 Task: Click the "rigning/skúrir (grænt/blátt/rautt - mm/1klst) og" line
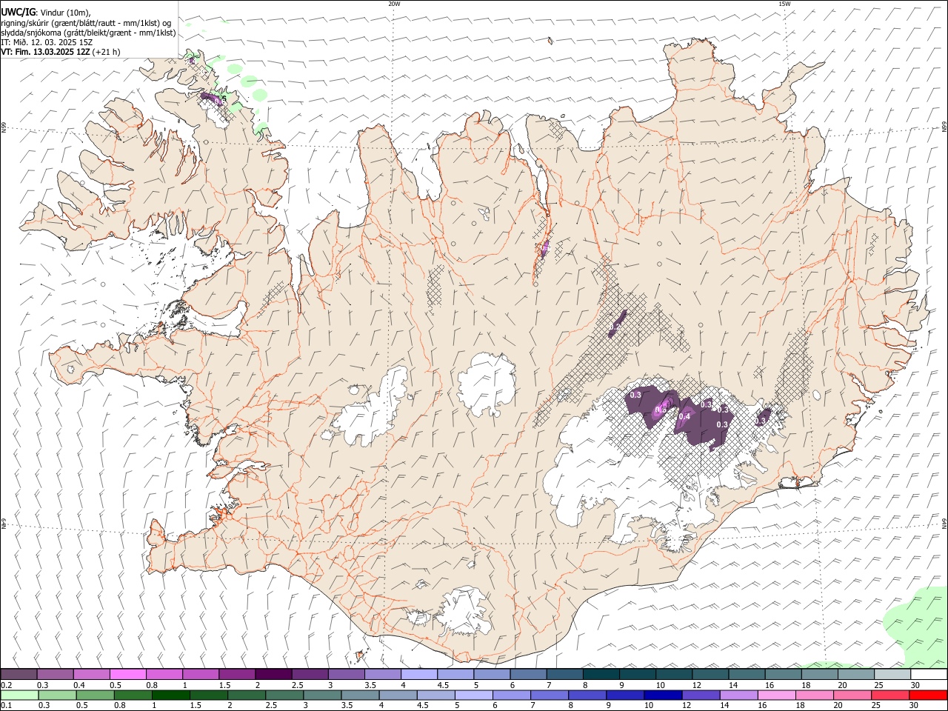pos(87,22)
